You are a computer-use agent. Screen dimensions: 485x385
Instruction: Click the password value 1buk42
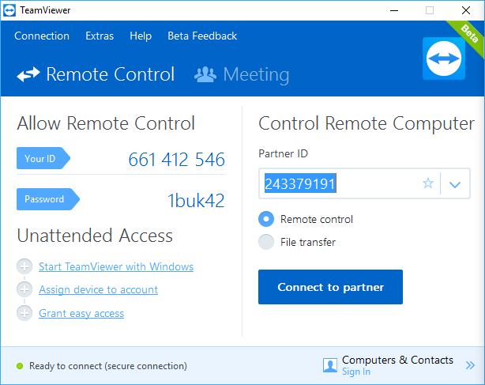(x=196, y=200)
